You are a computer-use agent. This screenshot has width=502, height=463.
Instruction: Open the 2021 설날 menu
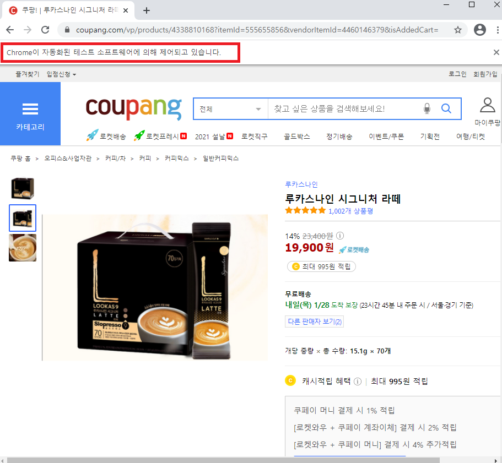[214, 137]
